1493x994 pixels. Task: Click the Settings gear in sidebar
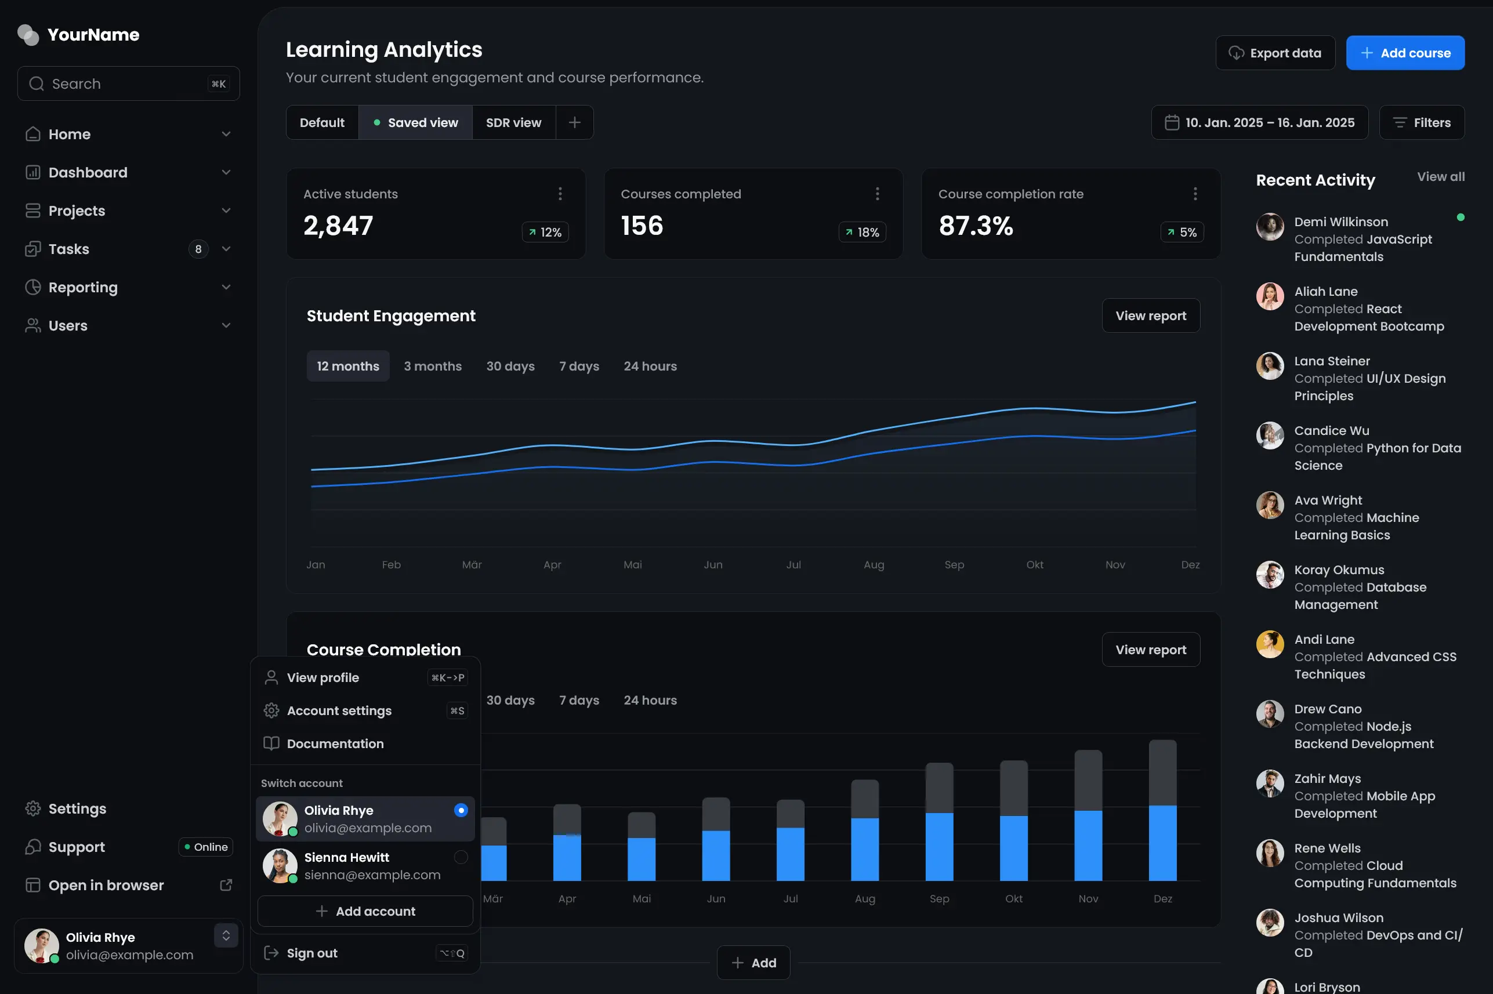point(33,809)
